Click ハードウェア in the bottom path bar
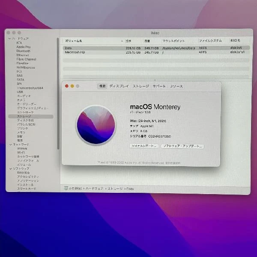This screenshot has height=257, width=257. (x=95, y=188)
